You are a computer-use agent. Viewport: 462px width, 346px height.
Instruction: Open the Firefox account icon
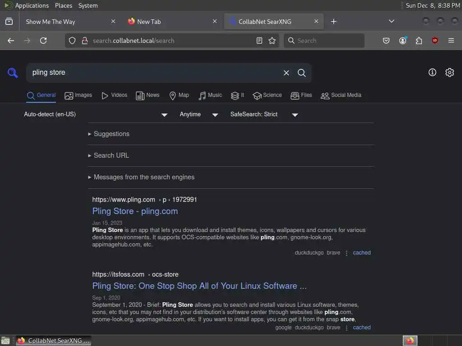point(403,41)
